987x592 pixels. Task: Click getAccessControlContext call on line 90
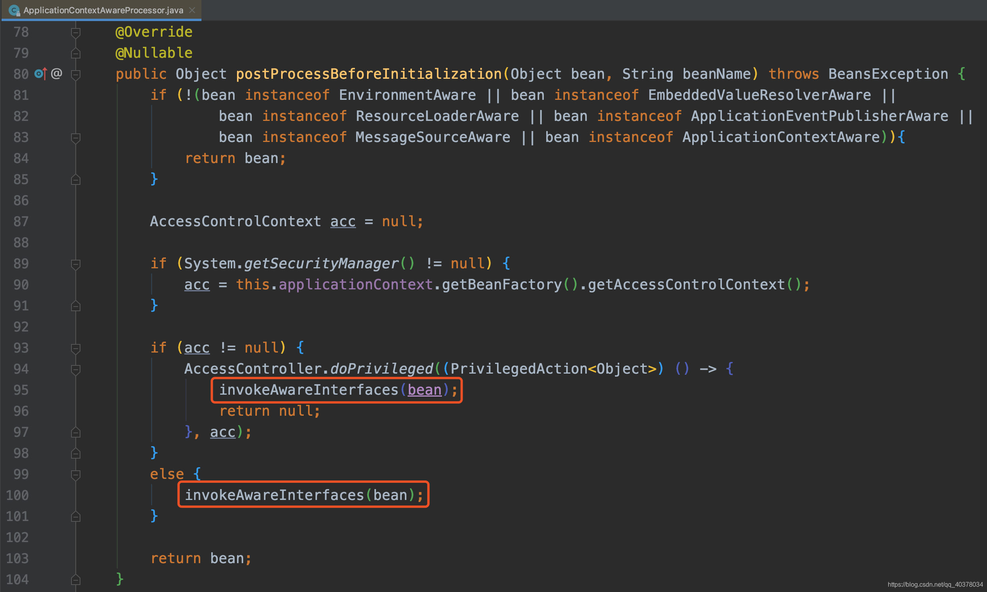686,284
